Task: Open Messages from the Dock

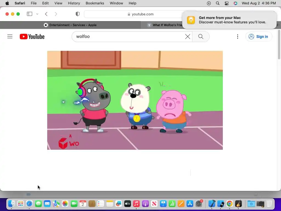Action: pyautogui.click(x=38, y=204)
